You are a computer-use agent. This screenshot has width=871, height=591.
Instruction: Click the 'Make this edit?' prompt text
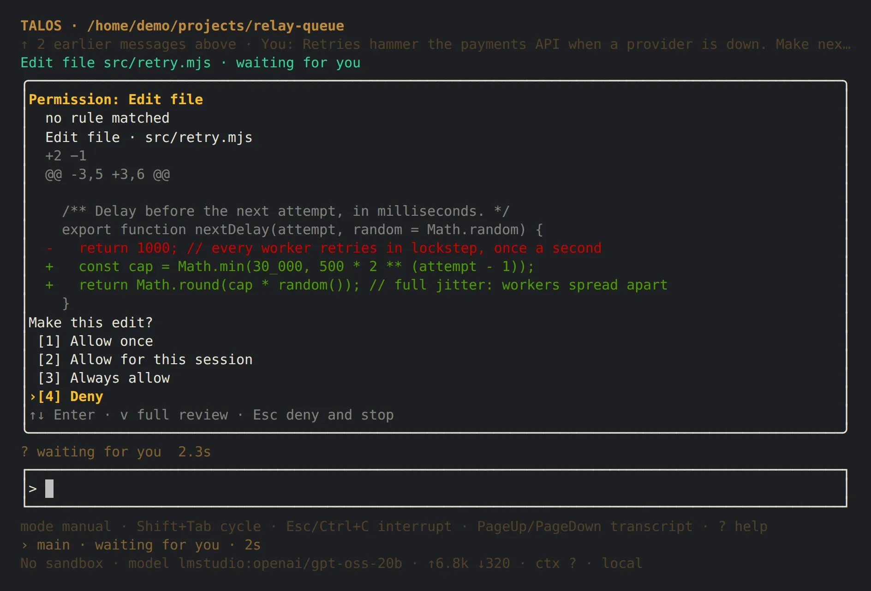point(91,323)
